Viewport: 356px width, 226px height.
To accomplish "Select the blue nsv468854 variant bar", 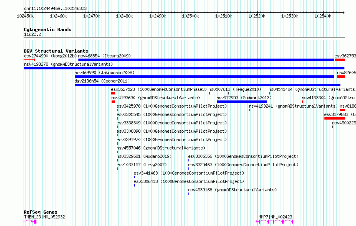I will point(206,60).
